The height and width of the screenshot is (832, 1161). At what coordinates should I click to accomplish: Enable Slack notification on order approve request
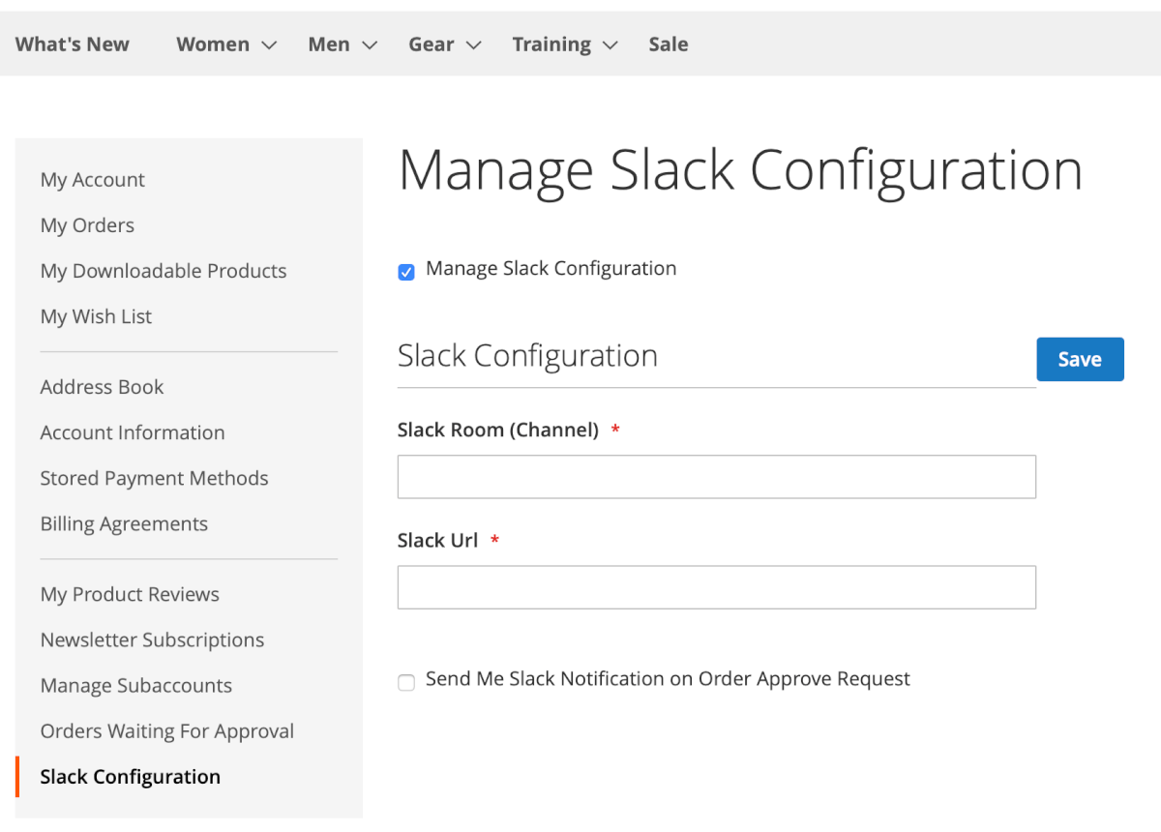coord(406,683)
